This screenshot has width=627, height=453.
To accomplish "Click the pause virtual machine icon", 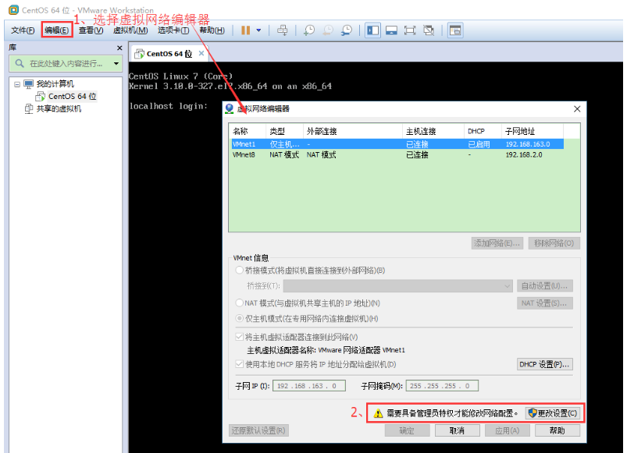I will pos(245,30).
